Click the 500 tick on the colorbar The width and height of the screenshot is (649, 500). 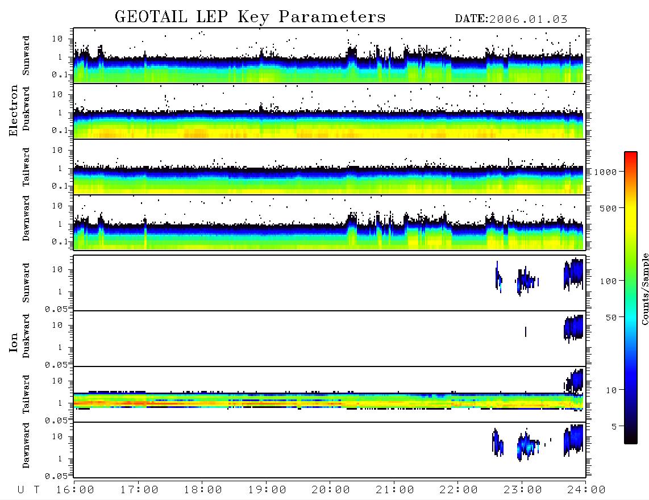609,208
